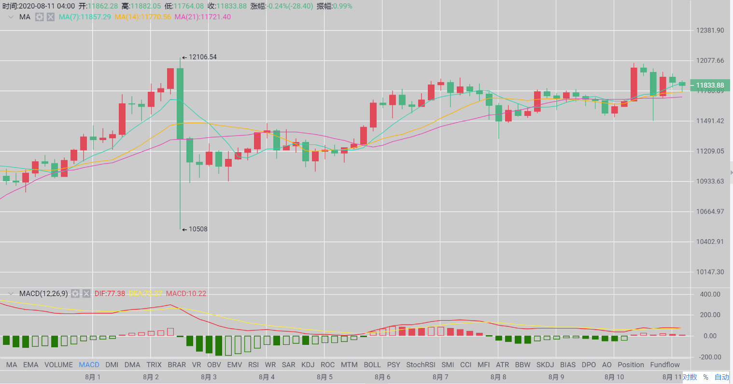Select TRIX indicator tab
This screenshot has width=733, height=384.
154,365
